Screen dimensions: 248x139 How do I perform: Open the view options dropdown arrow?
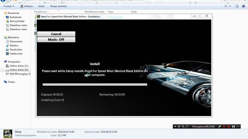[x=230, y=6]
